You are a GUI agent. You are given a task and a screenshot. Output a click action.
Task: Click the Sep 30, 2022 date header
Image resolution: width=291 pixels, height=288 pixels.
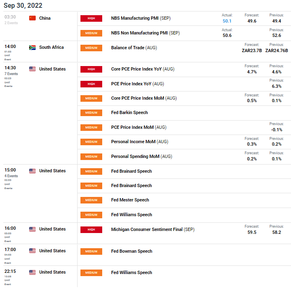point(23,6)
